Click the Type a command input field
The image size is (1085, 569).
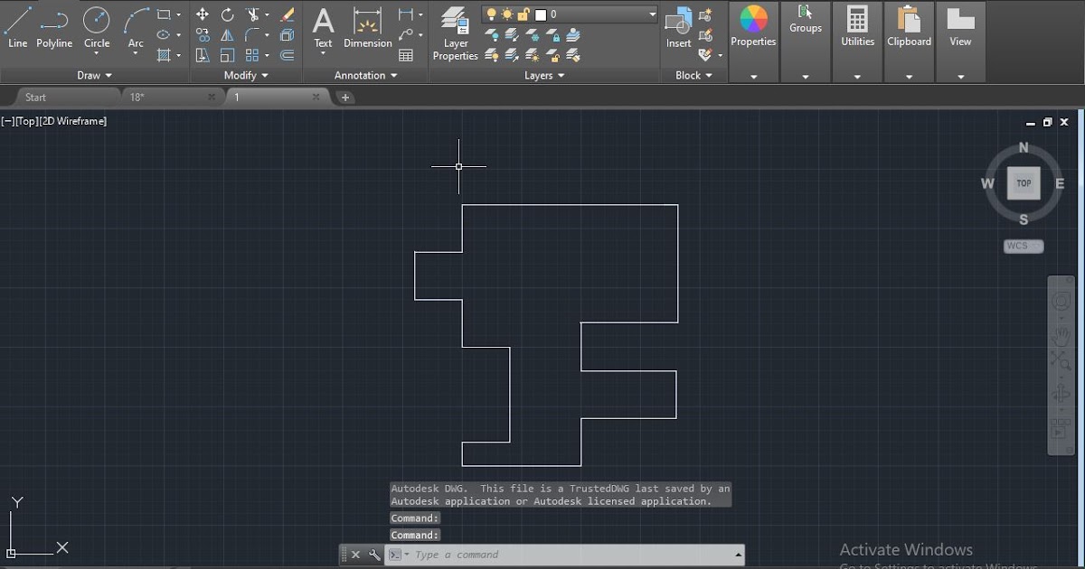[x=497, y=555]
